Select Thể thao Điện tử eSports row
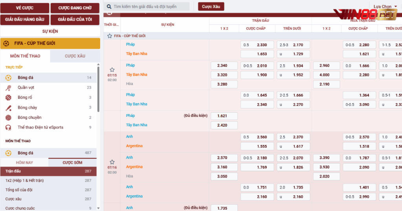402x211 pixels. point(48,127)
